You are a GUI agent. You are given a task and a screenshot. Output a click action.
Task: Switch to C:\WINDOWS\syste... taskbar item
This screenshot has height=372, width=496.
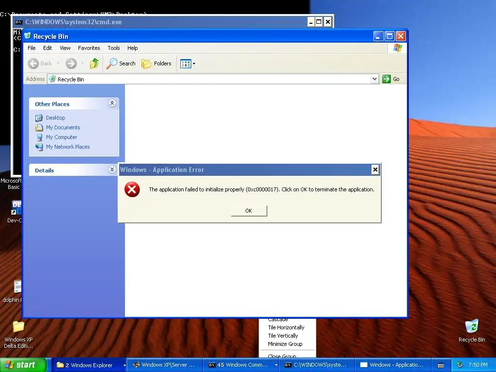pos(317,365)
